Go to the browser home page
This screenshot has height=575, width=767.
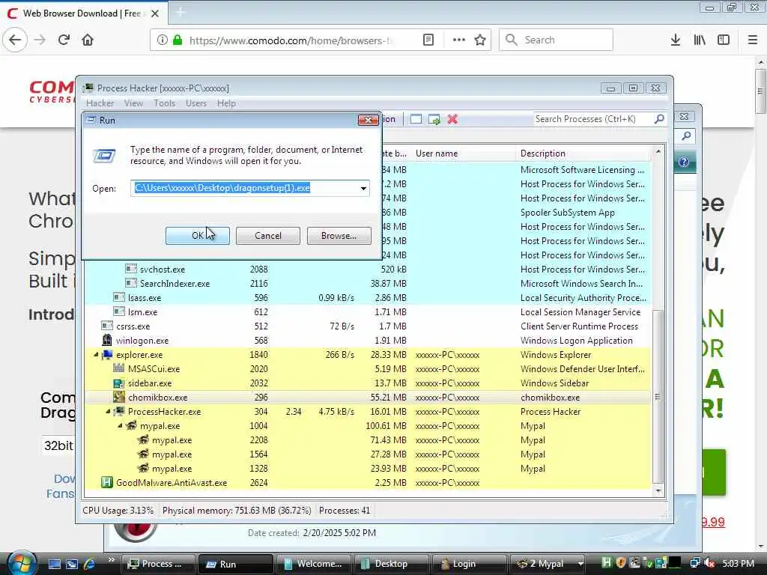88,40
